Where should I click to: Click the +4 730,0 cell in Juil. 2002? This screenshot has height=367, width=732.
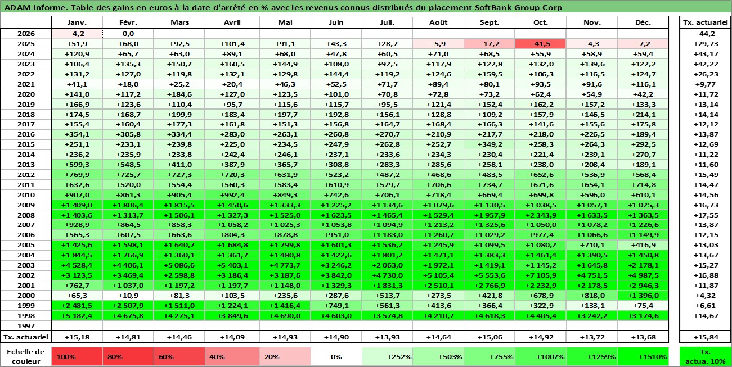click(x=387, y=275)
